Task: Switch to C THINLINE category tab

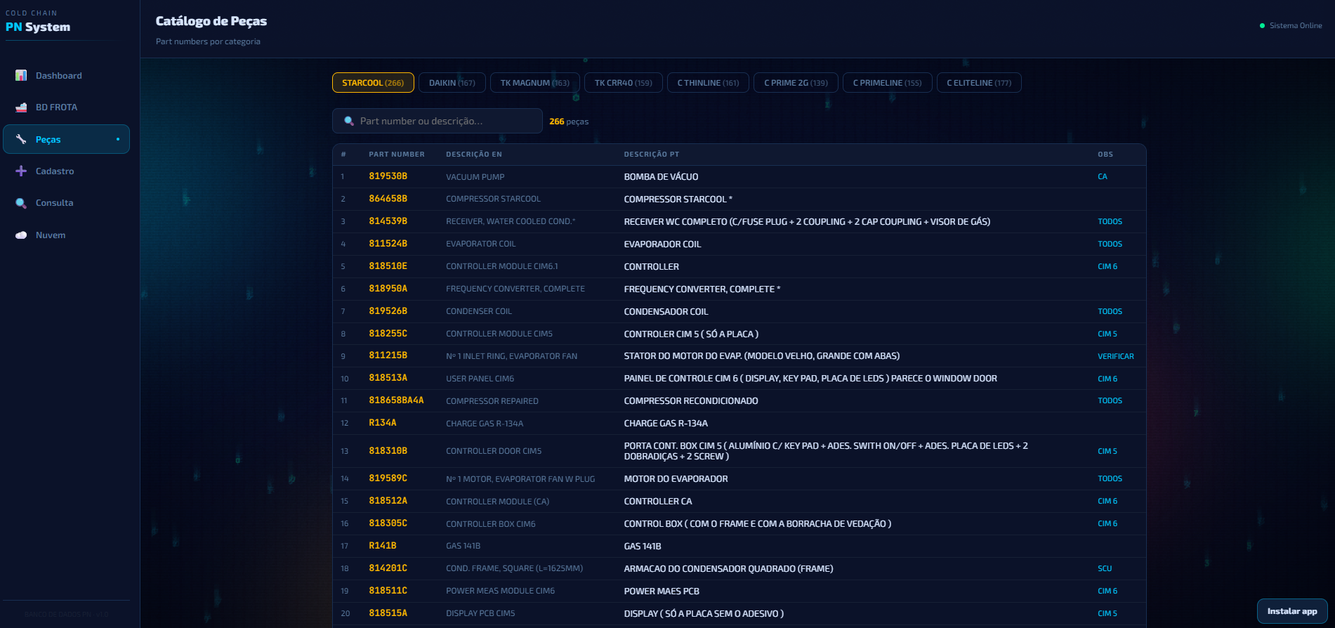Action: pos(708,83)
